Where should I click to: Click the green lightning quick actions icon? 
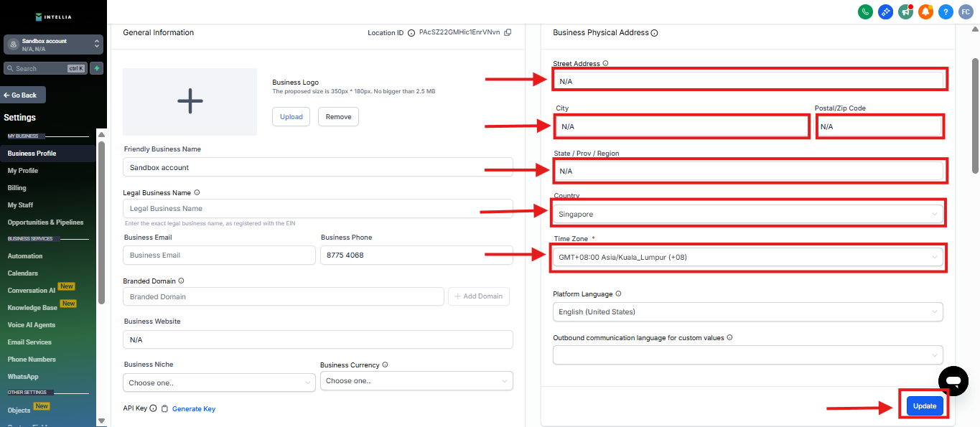pos(96,68)
